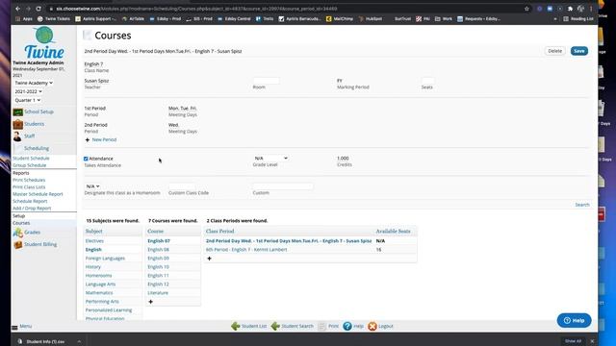This screenshot has height=346, width=616.
Task: Toggle the Takes Attendance checkbox
Action: coord(86,159)
